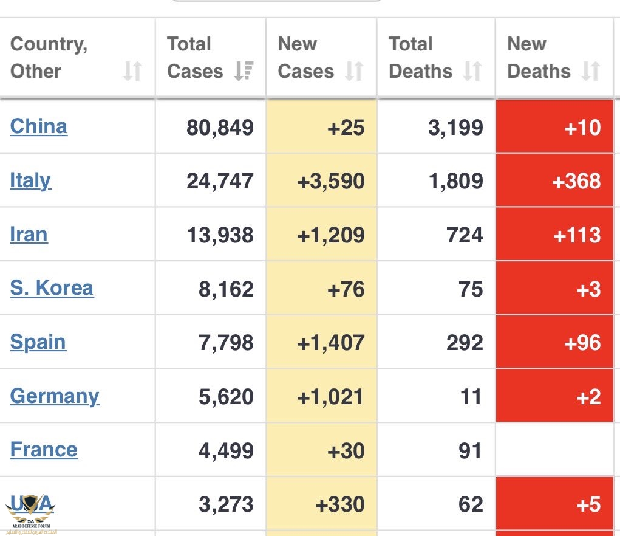The image size is (620, 536).
Task: Go to the Spain country page
Action: click(38, 342)
